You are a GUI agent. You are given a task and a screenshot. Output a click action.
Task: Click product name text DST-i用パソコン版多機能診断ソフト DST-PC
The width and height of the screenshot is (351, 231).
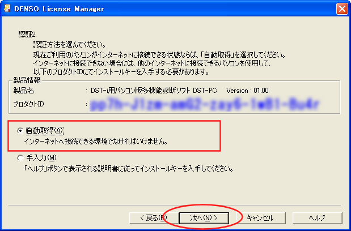154,91
